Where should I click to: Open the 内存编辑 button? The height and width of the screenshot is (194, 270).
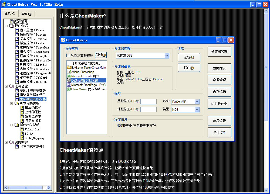(219, 92)
